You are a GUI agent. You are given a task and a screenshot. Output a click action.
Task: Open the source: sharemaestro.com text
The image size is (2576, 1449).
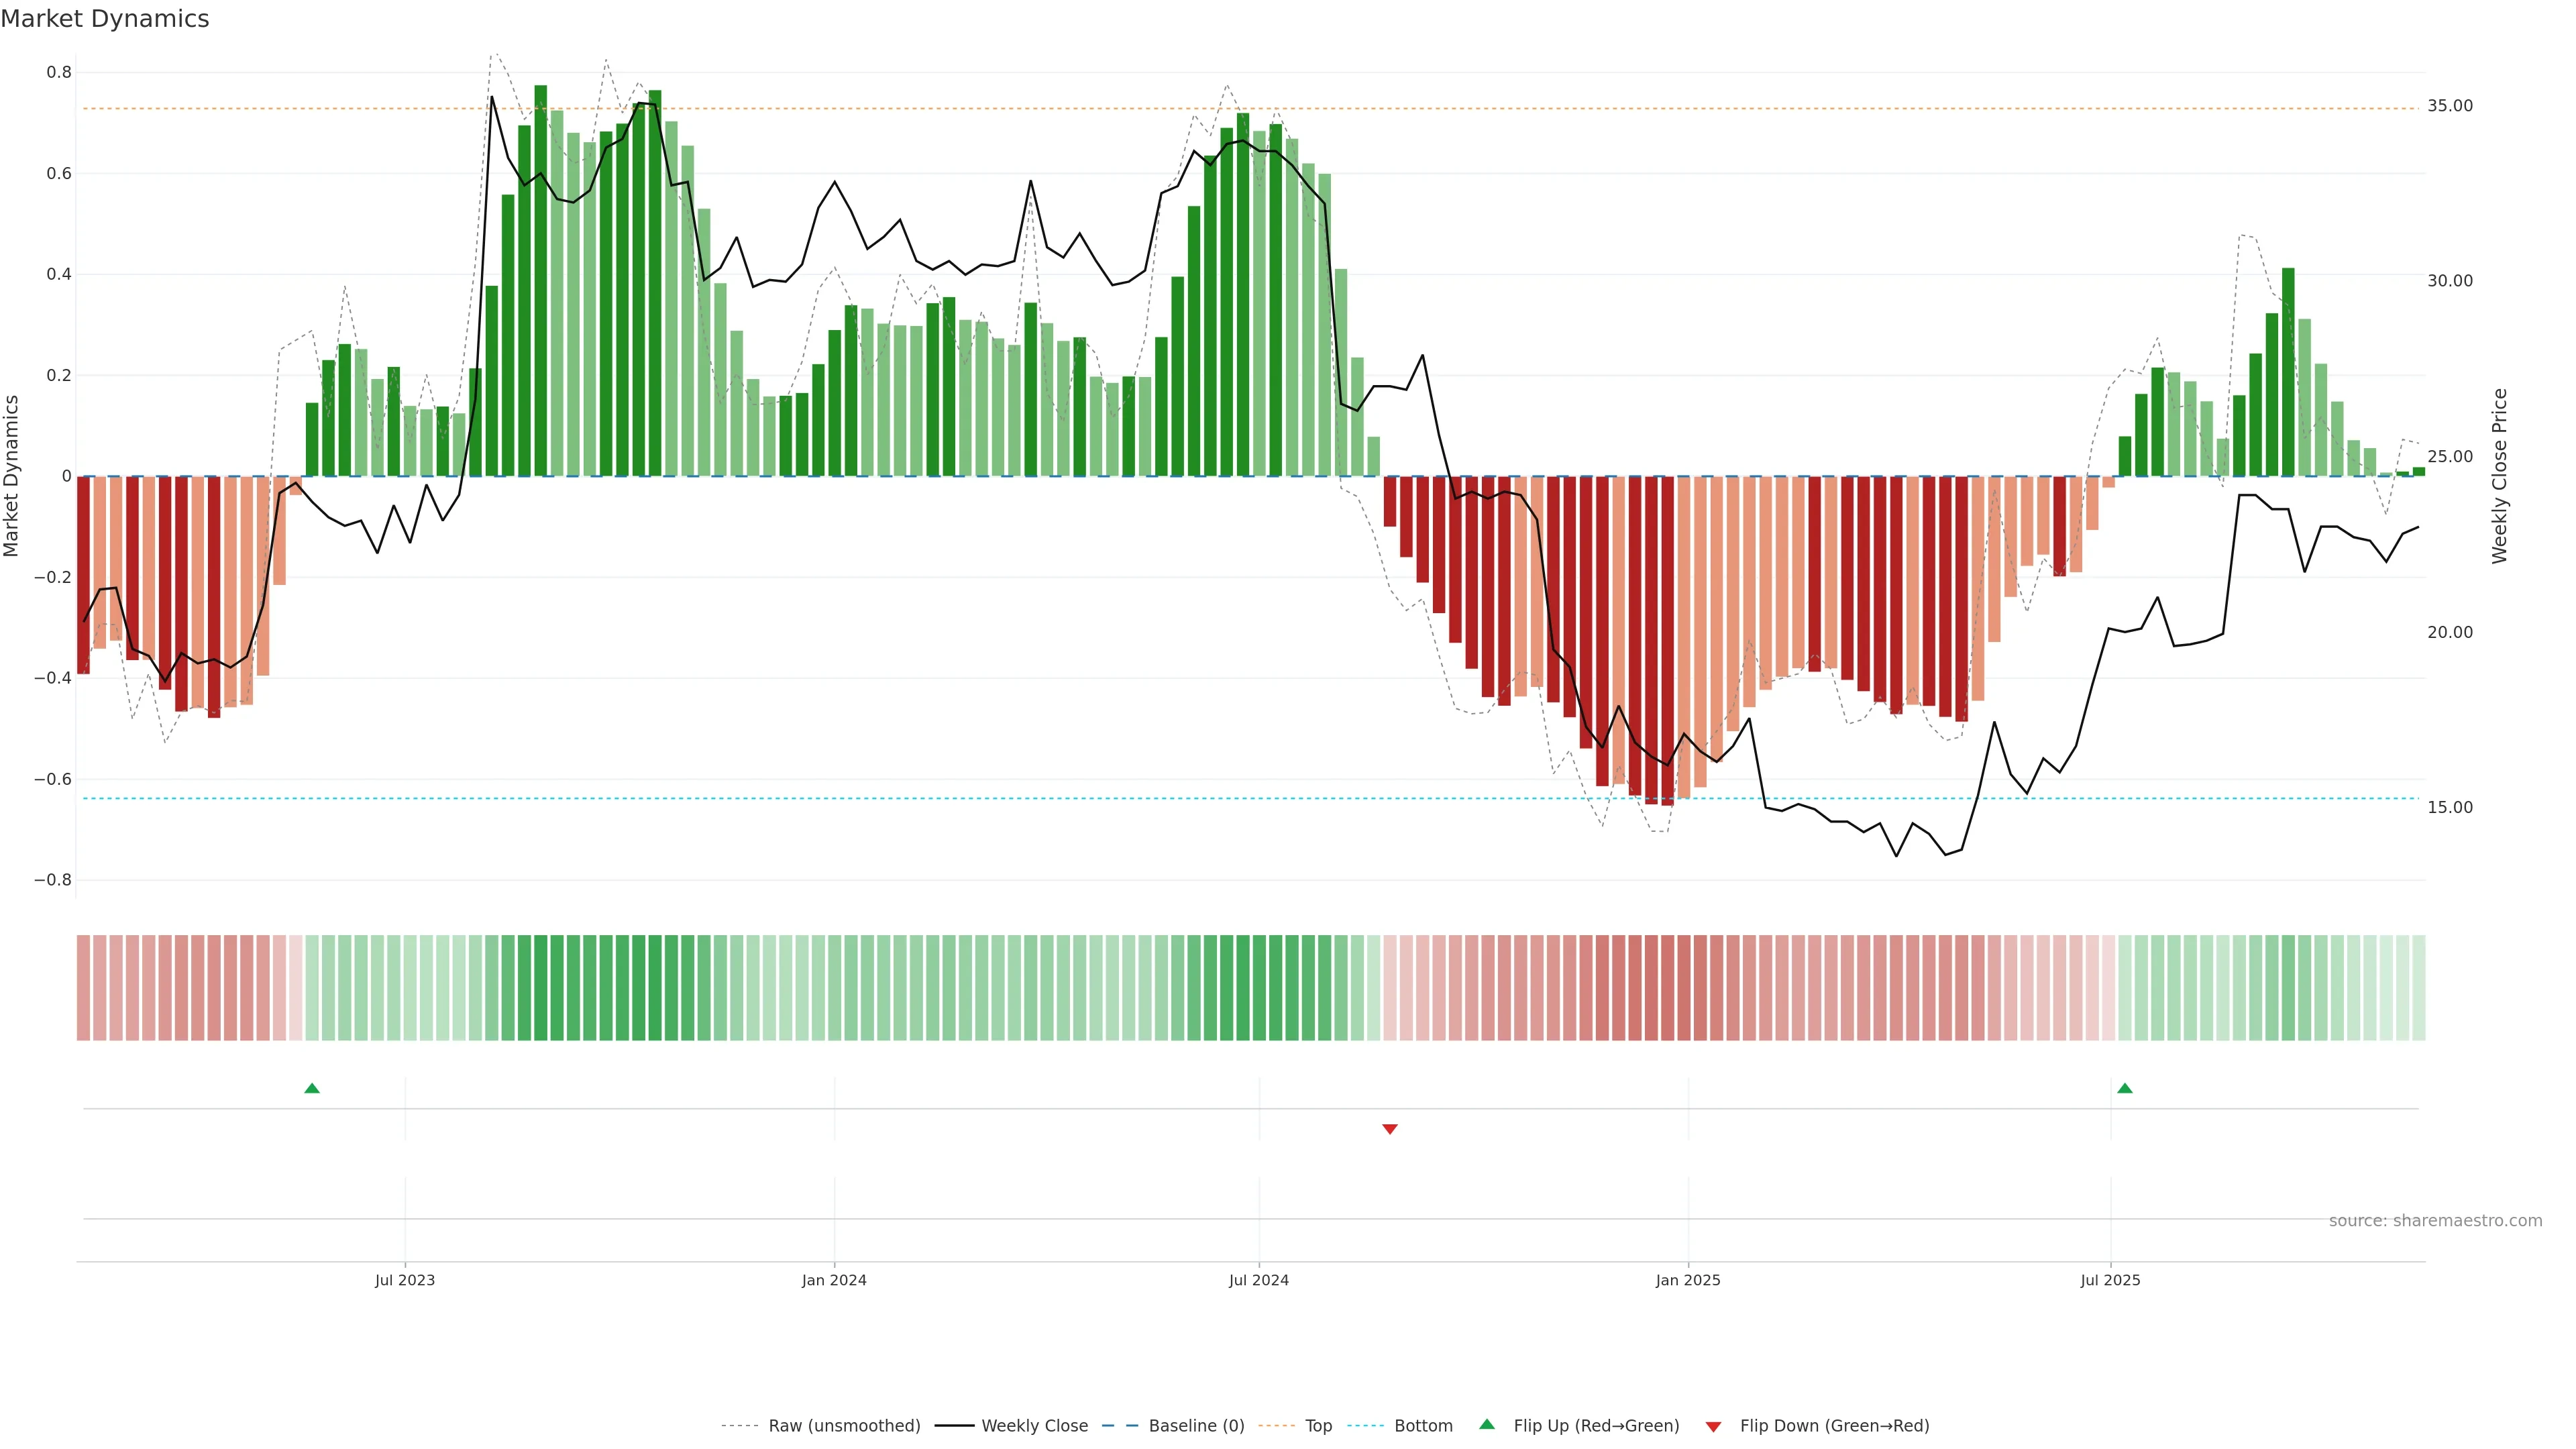coord(2435,1221)
